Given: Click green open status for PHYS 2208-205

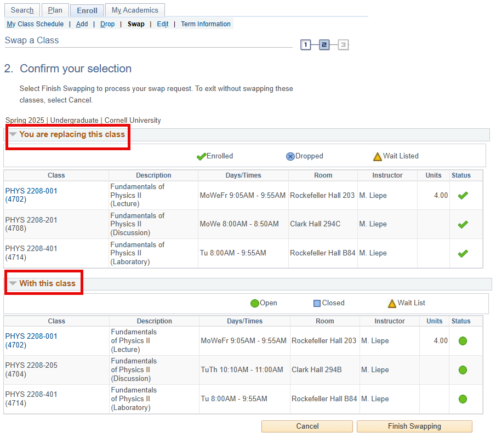Looking at the screenshot, I should point(463,370).
